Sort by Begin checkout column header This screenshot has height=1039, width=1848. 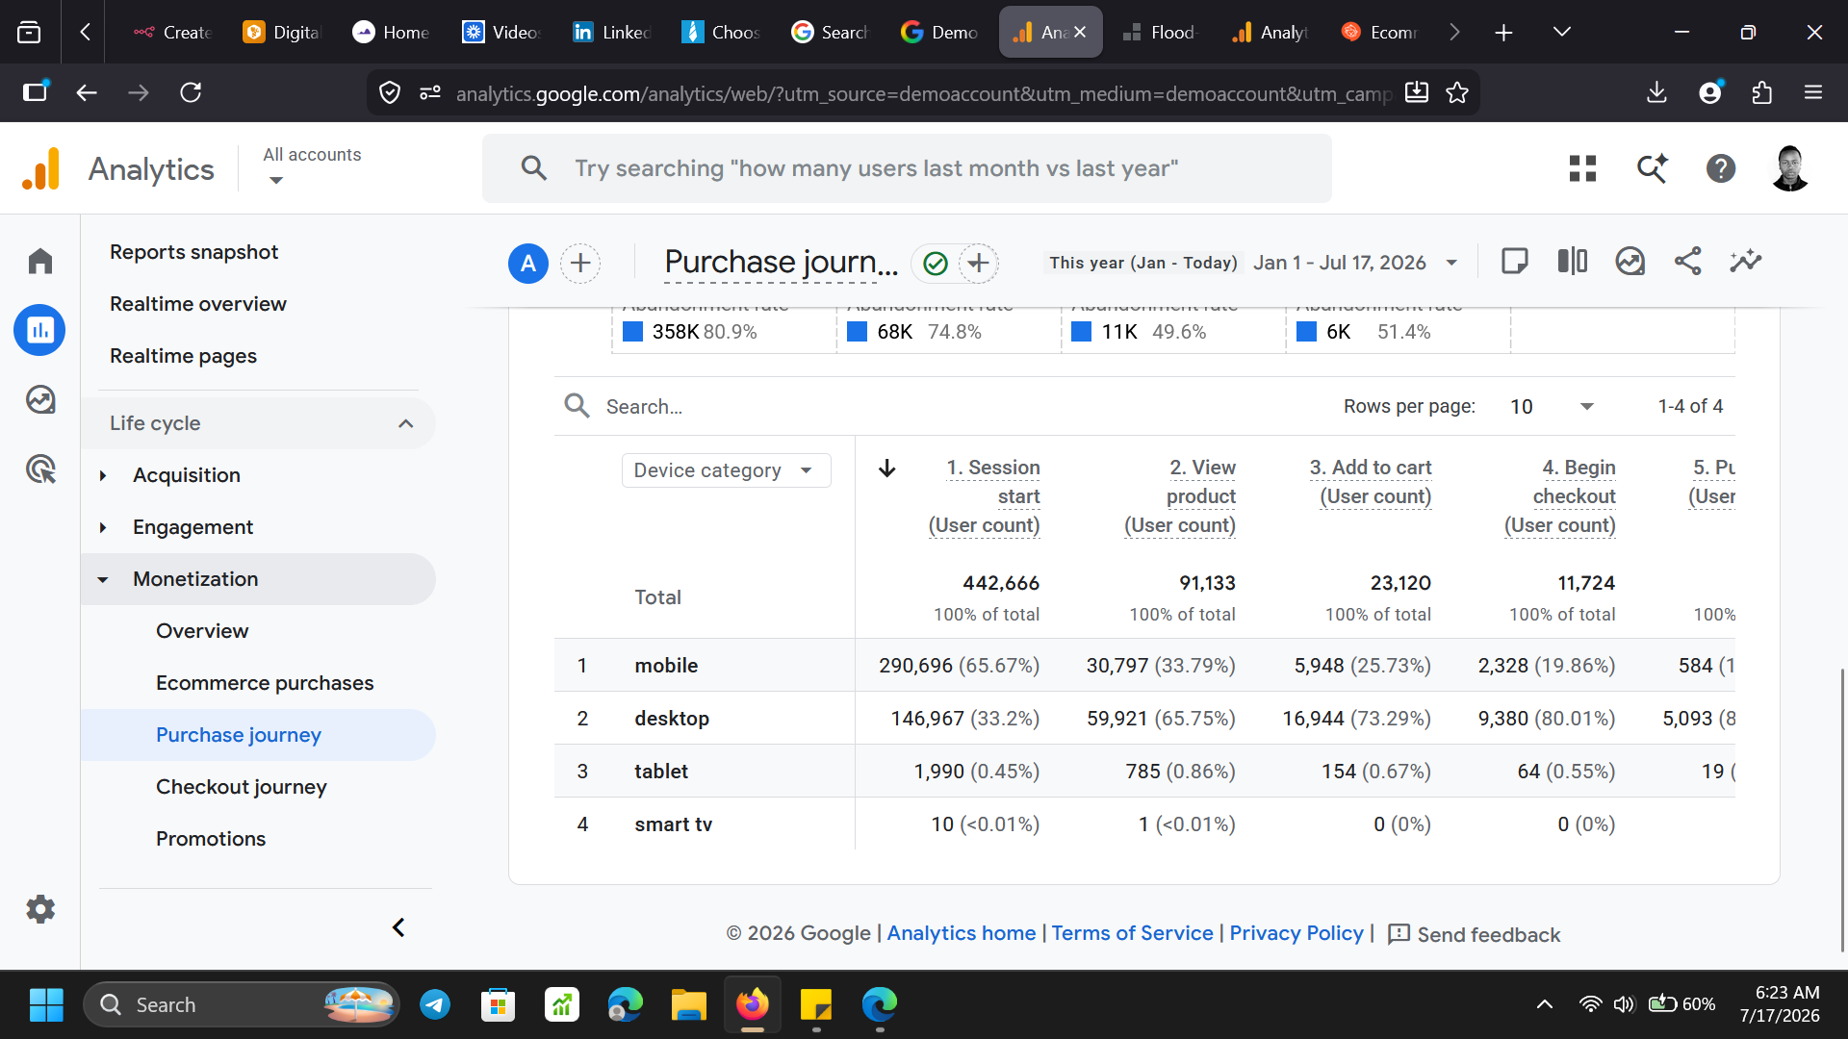click(1560, 496)
